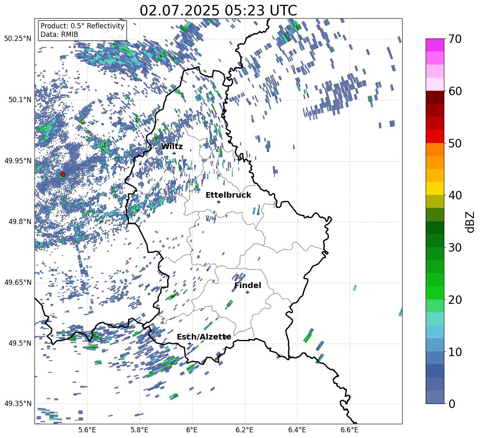Click the Ettelbruck city label
The height and width of the screenshot is (438, 480).
click(228, 195)
